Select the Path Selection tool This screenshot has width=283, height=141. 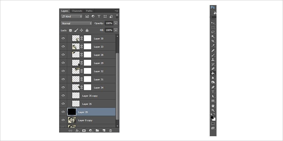coord(213,96)
